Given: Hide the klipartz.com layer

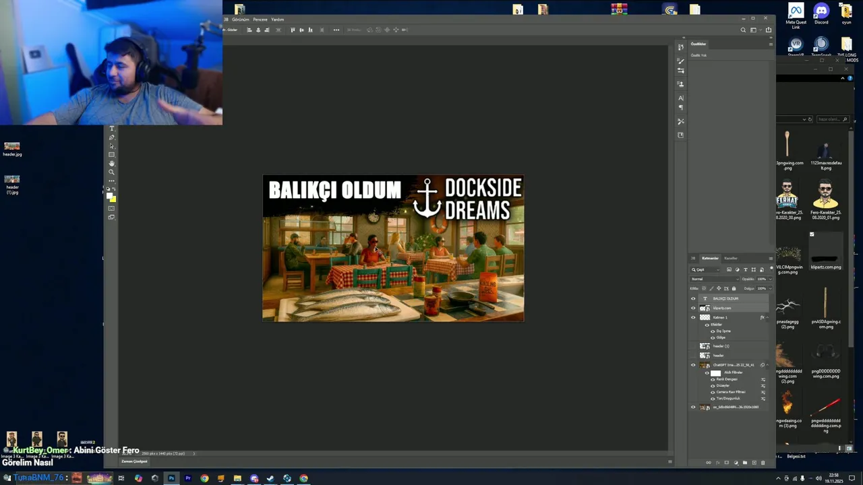Looking at the screenshot, I should pos(693,308).
